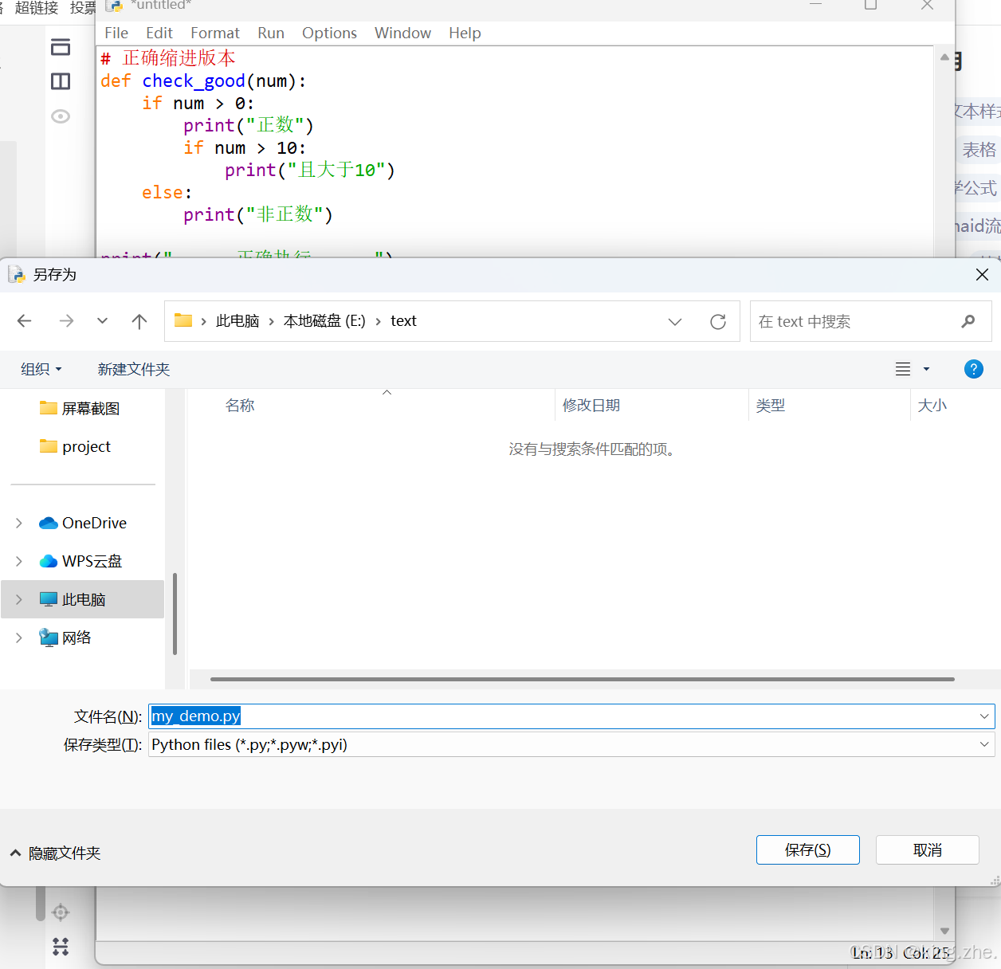This screenshot has width=1001, height=969.
Task: Open file name history dropdown
Action: tap(984, 716)
